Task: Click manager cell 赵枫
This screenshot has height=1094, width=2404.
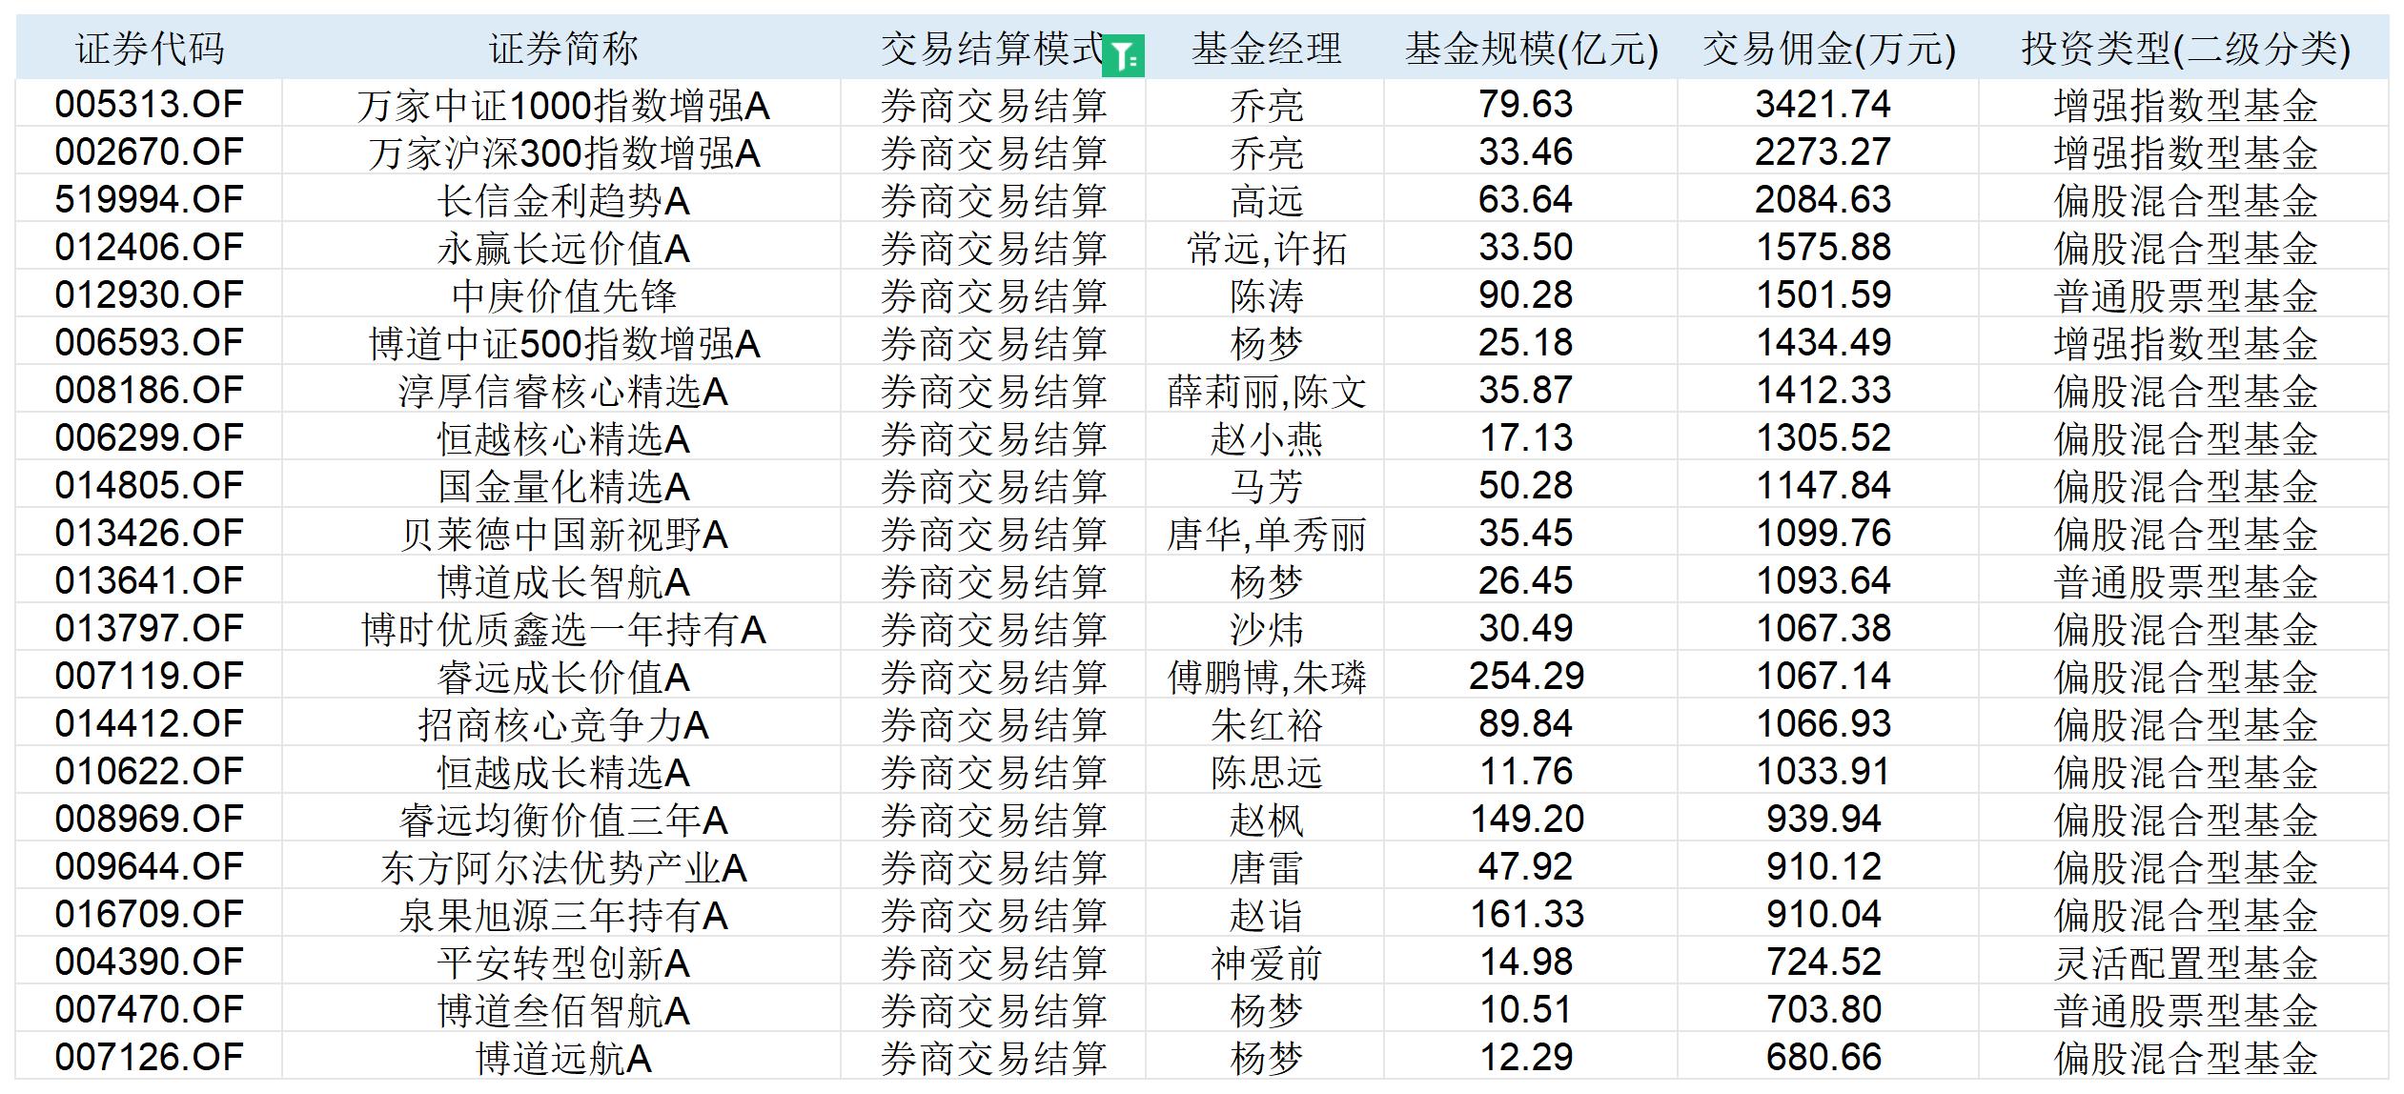Action: [1265, 820]
